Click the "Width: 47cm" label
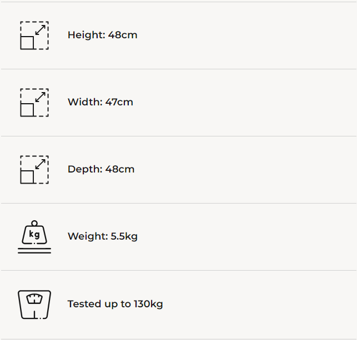The image size is (357, 340). (x=100, y=102)
